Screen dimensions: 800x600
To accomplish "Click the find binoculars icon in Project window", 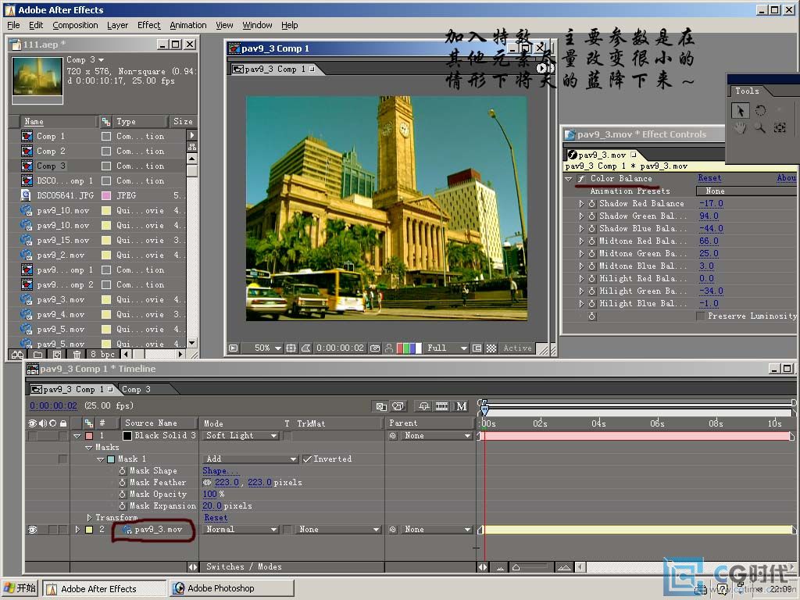I will 17,354.
